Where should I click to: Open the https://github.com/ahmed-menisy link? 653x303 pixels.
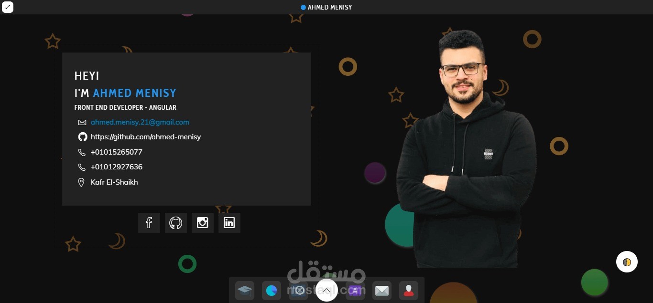coord(146,137)
